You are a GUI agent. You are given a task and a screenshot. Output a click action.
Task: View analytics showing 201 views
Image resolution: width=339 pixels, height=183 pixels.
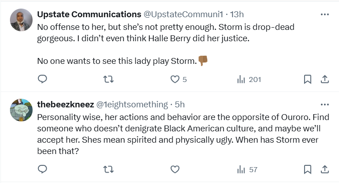click(249, 79)
